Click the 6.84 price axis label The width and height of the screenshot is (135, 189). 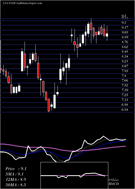pos(125,110)
